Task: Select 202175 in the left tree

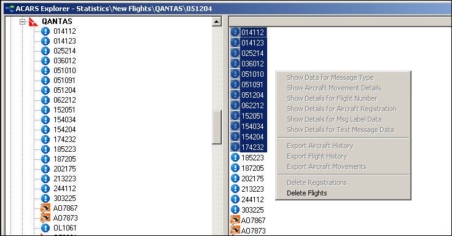Action: tap(64, 169)
